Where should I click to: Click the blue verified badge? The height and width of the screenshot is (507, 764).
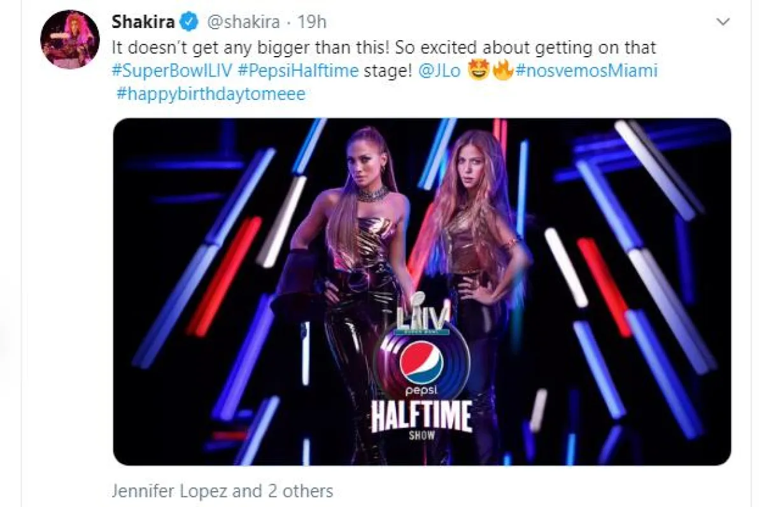coord(188,22)
